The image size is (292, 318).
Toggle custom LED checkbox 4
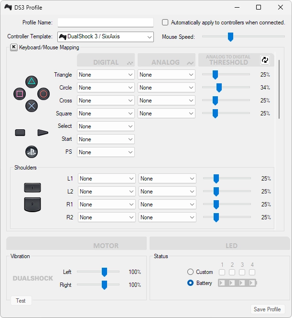252,272
